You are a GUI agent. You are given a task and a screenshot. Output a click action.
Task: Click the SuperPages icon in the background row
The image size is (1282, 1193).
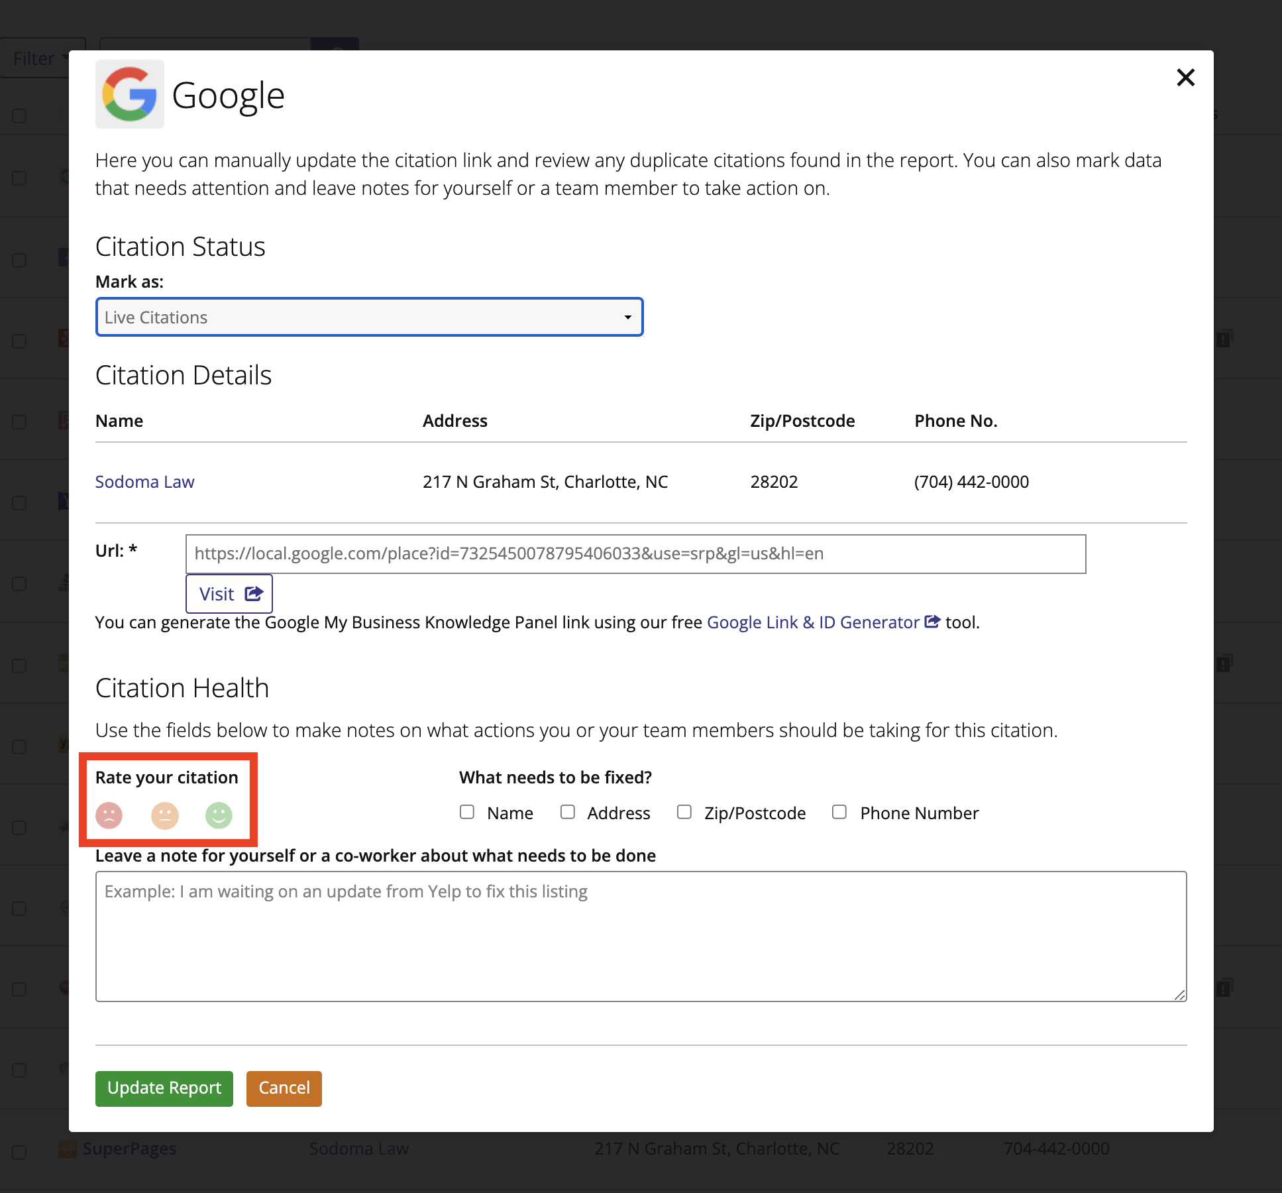coord(68,1149)
